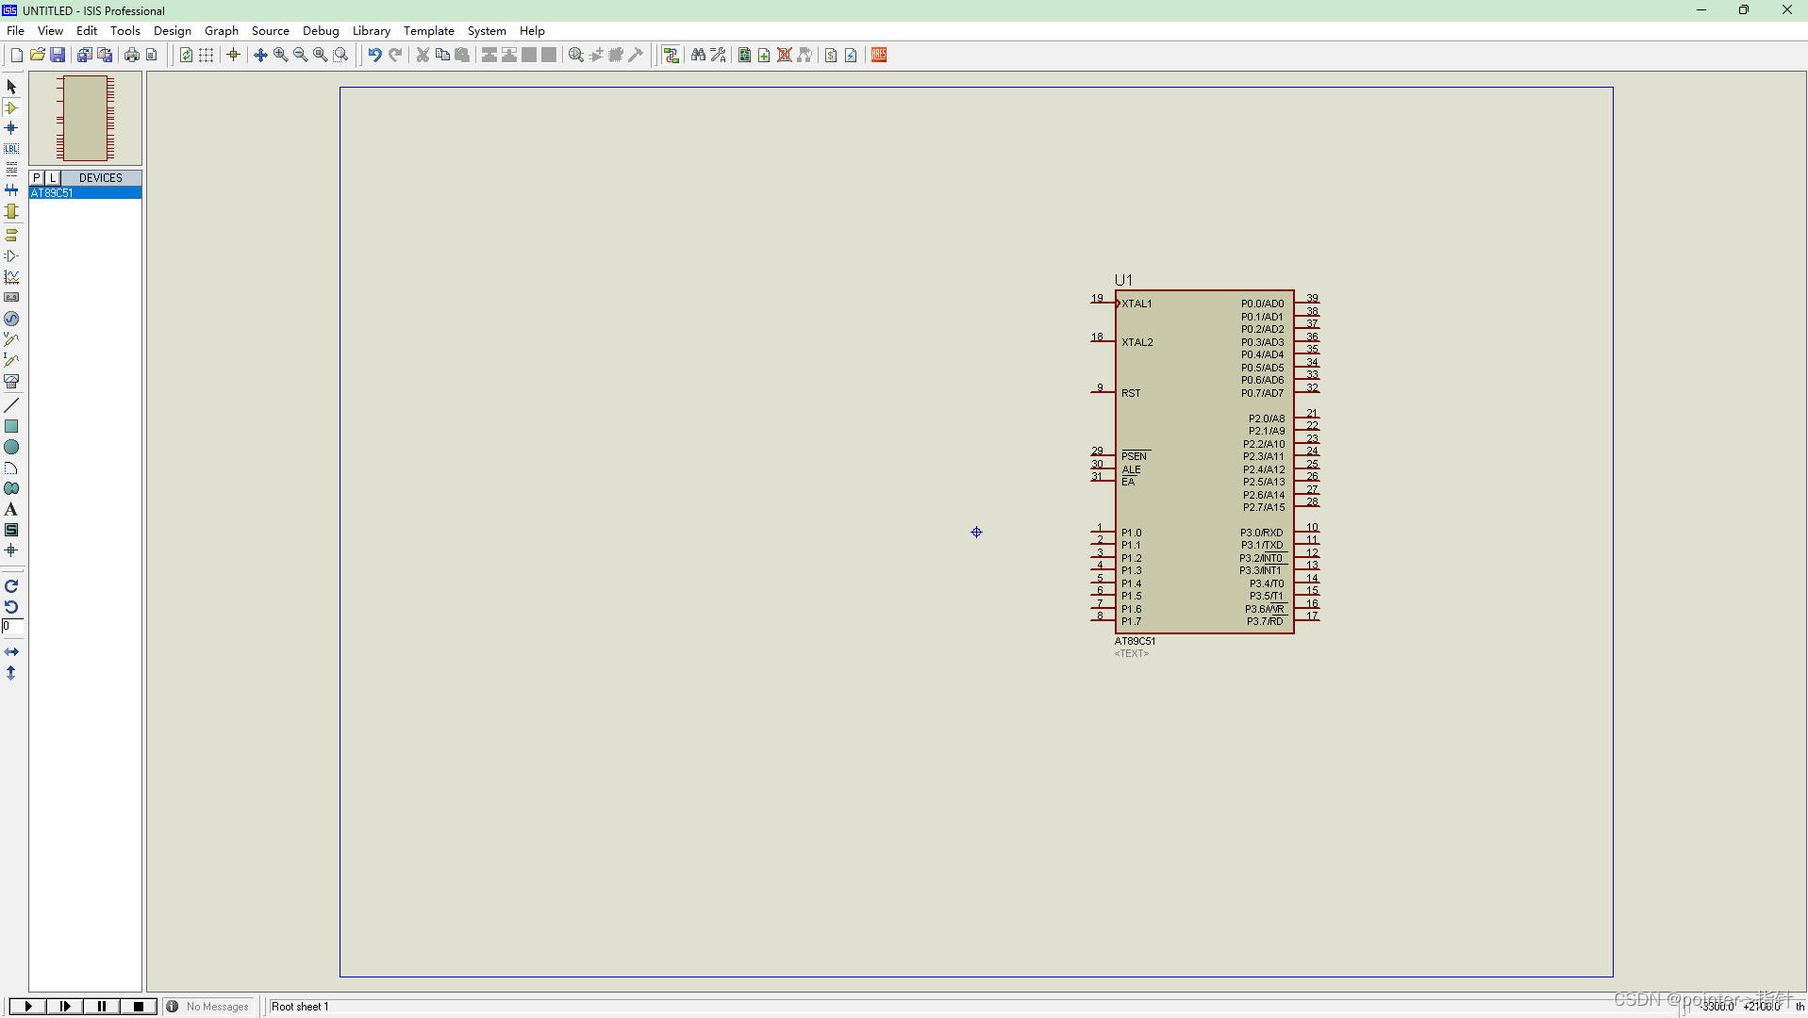This screenshot has width=1808, height=1018.
Task: Open the property assignment tool
Action: pyautogui.click(x=718, y=55)
